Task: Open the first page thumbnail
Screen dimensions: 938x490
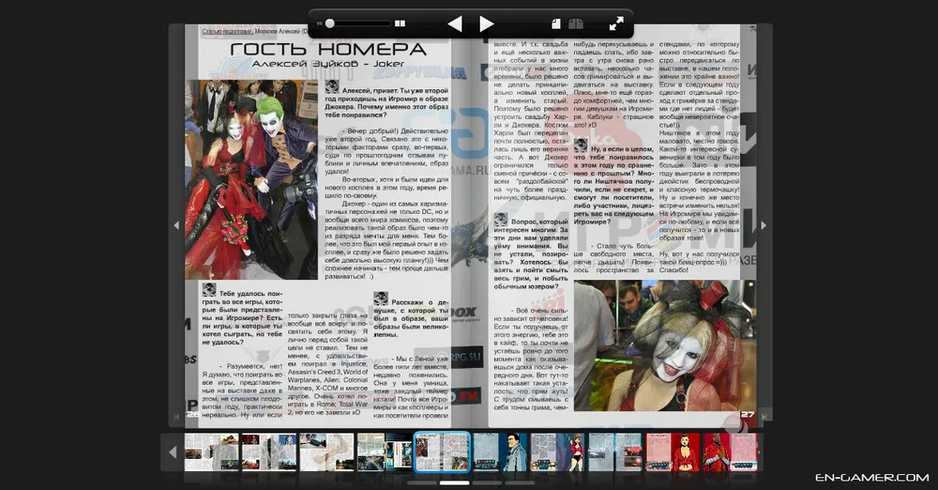Action: pyautogui.click(x=211, y=452)
